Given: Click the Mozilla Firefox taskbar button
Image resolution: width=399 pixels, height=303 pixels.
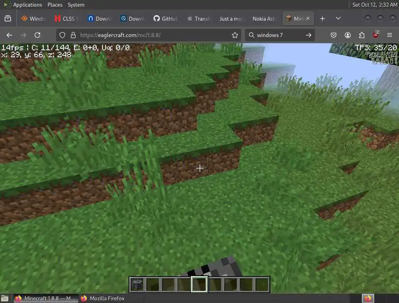Looking at the screenshot, I should (x=102, y=298).
